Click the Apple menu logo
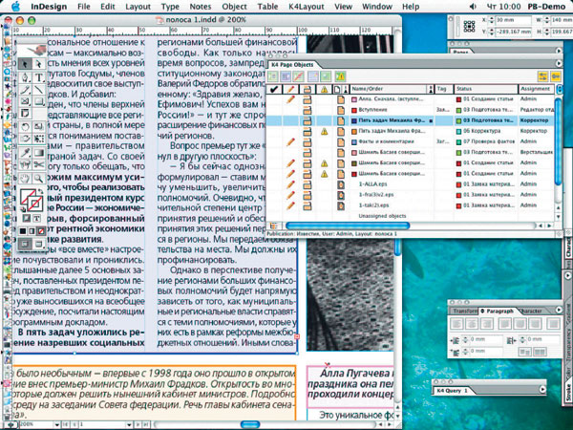 tap(15, 7)
